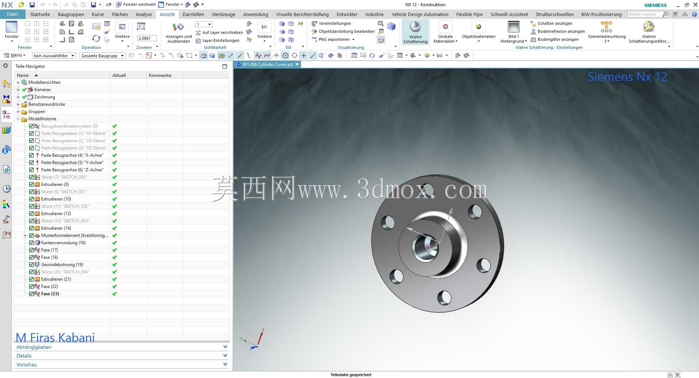Image resolution: width=699 pixels, height=378 pixels.
Task: Switch to Startseite ribbon tab
Action: click(x=40, y=14)
